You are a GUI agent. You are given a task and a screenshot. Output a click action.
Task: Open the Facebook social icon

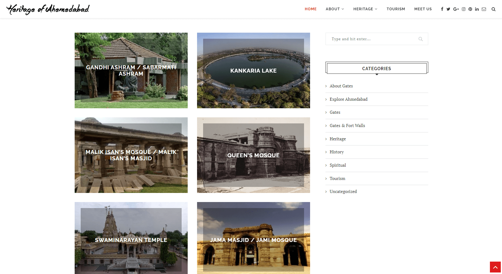[442, 9]
